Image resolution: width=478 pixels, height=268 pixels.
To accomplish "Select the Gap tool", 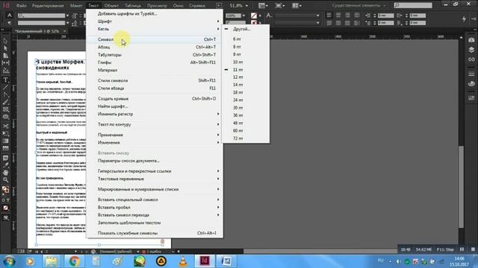I will point(5,63).
